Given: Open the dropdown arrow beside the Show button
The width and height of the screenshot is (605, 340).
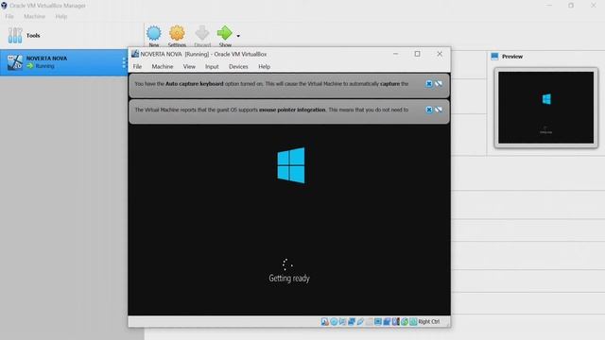Looking at the screenshot, I should [238, 36].
